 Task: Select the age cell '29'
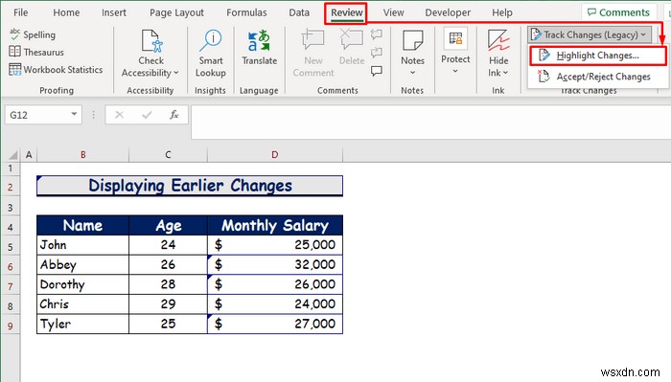coord(168,304)
